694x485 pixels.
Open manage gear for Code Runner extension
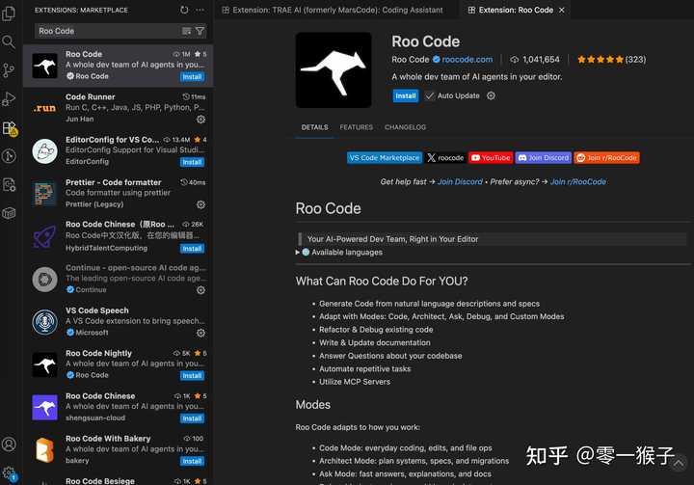click(200, 120)
